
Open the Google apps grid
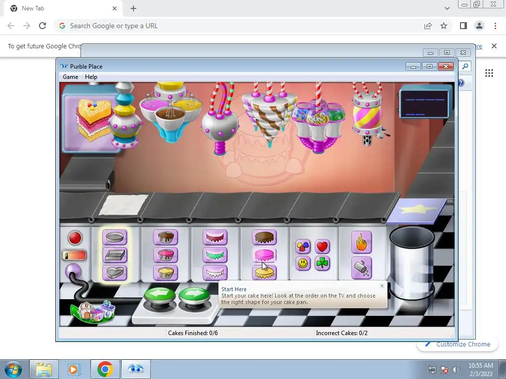[x=489, y=73]
